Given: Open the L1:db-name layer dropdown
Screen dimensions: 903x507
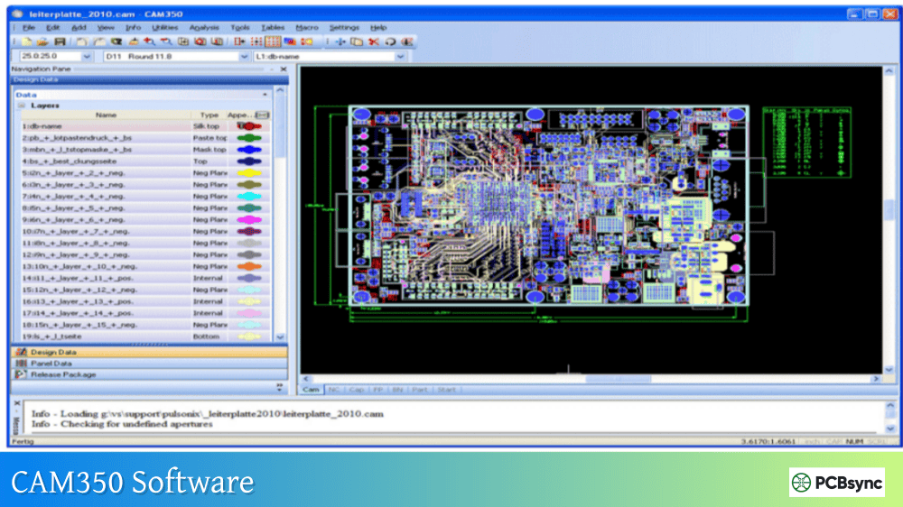Looking at the screenshot, I should [x=399, y=56].
